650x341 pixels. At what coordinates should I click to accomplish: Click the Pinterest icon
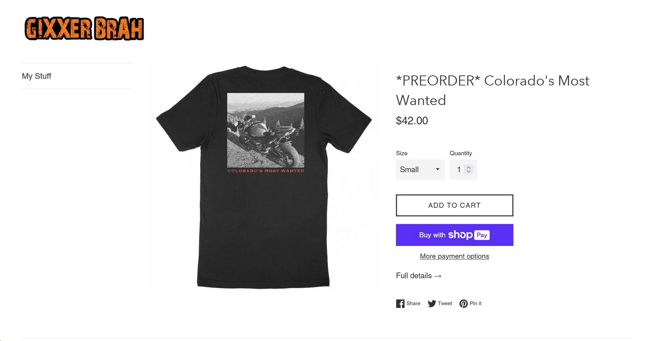click(x=463, y=304)
